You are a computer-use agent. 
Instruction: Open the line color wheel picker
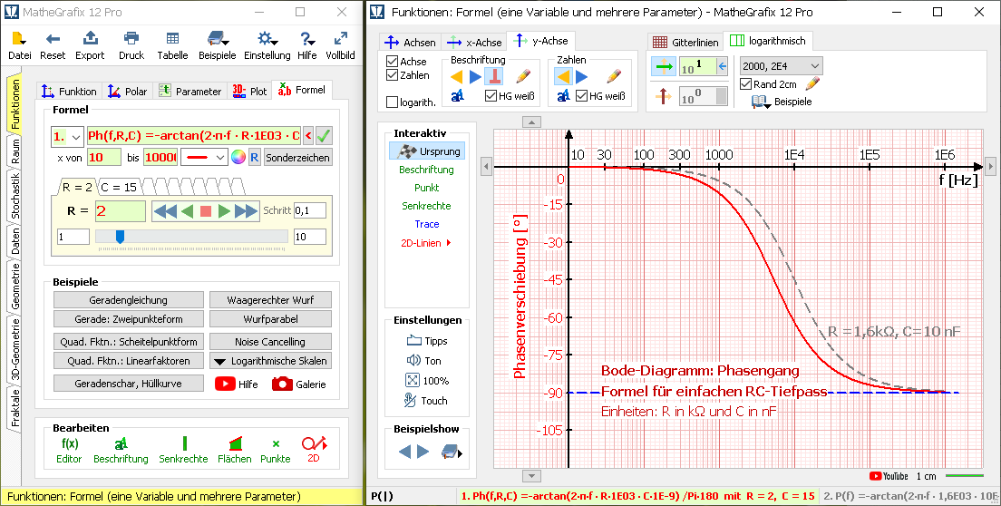click(238, 157)
